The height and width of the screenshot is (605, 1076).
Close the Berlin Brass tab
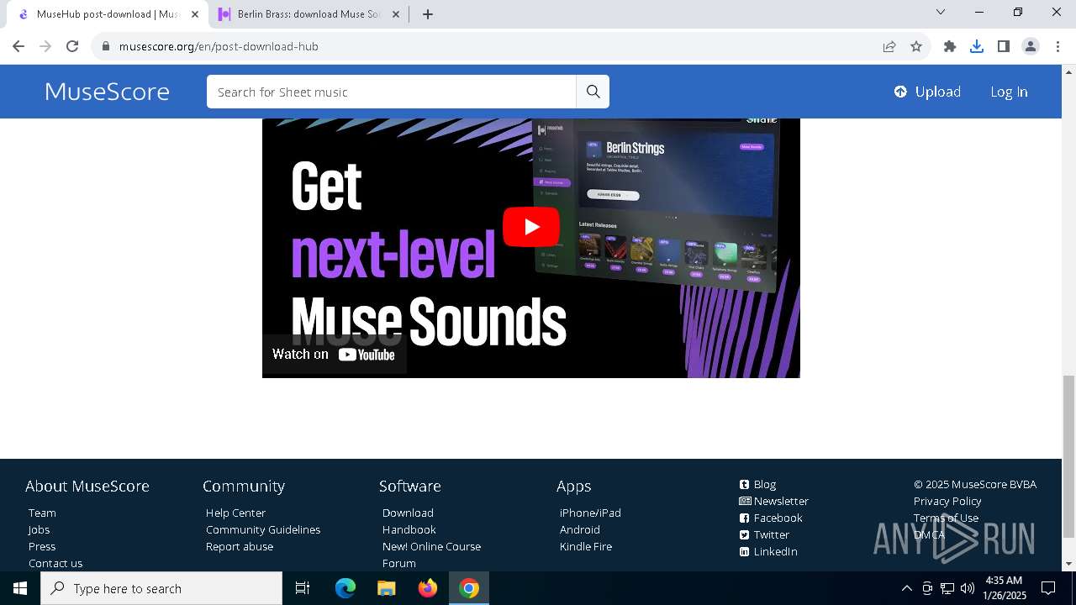click(396, 14)
